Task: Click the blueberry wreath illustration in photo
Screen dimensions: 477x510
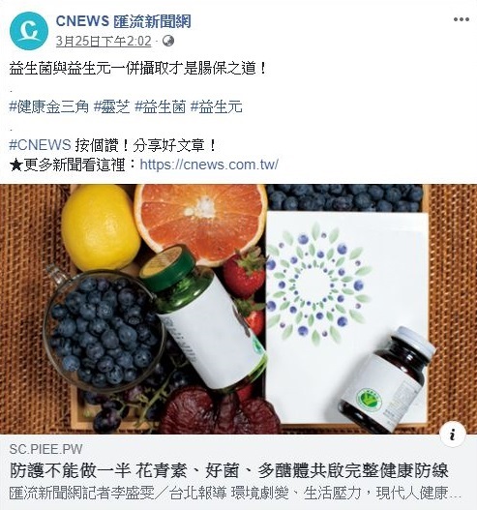Action: (x=318, y=284)
